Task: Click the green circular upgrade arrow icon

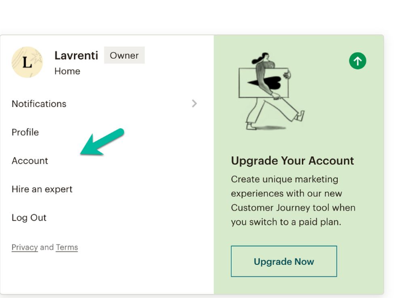Action: click(357, 61)
